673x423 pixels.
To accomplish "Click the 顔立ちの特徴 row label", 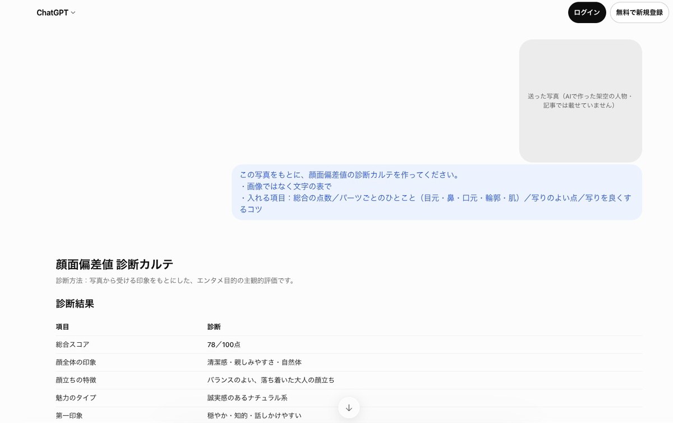I will (x=76, y=380).
